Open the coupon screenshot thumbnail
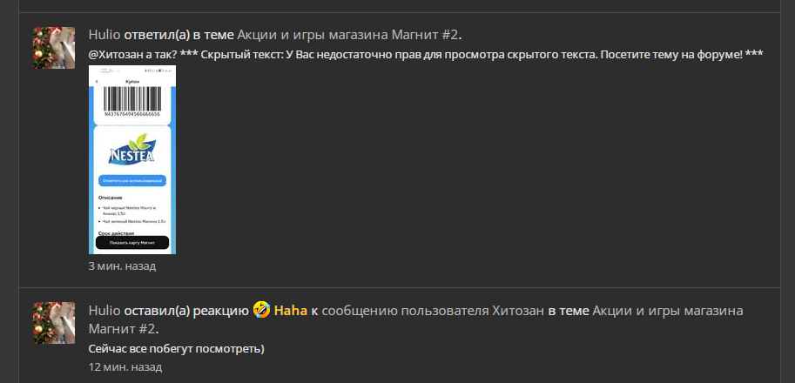Image resolution: width=795 pixels, height=383 pixels. tap(132, 159)
